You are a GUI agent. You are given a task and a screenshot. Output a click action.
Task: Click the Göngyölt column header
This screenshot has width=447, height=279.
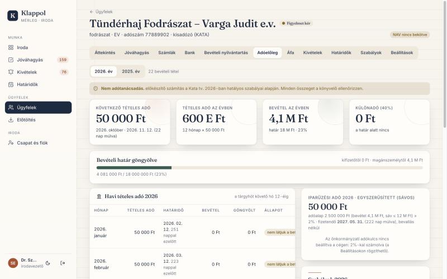pos(244,210)
